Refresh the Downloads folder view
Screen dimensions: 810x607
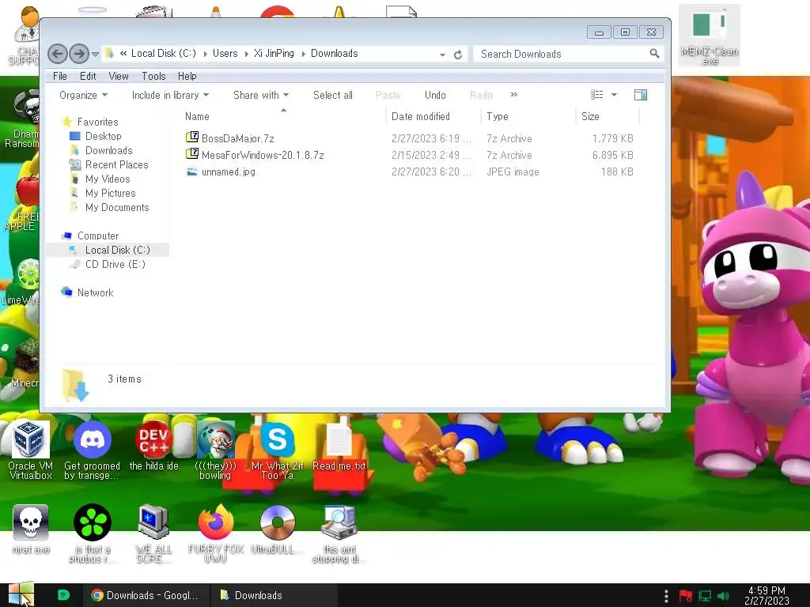(458, 55)
